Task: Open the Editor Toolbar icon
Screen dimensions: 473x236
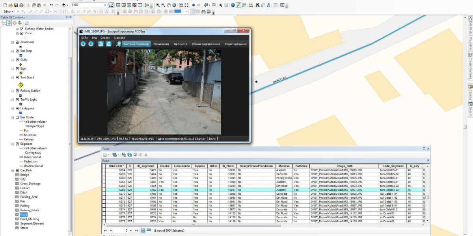Action: coord(111,5)
